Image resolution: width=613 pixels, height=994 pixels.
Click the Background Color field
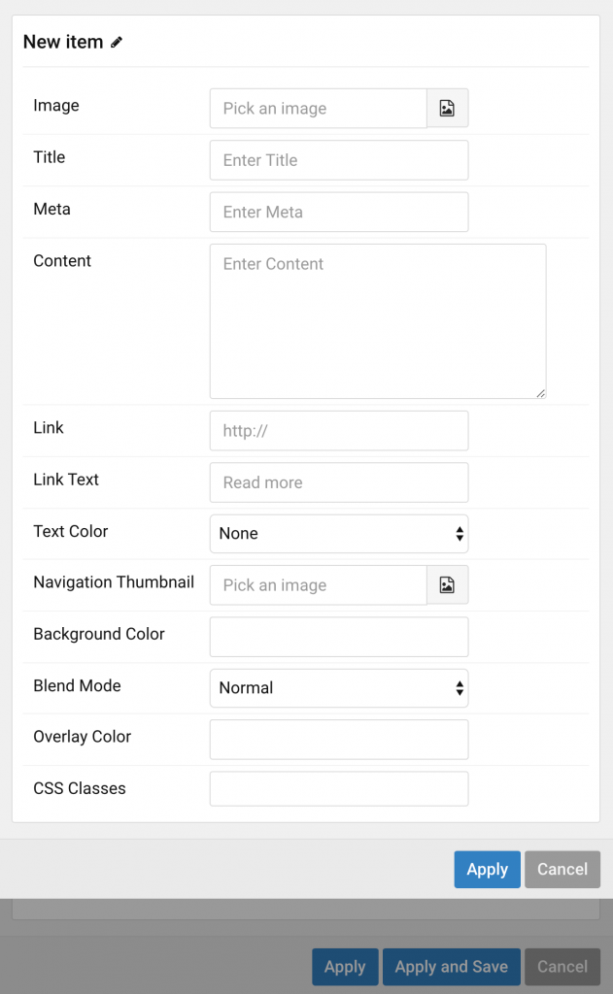pyautogui.click(x=338, y=637)
